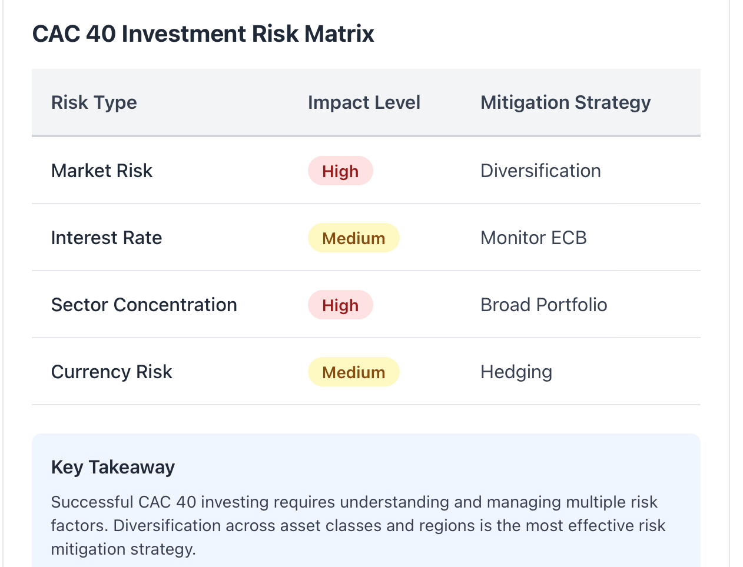
Task: Select the Interest Rate row label
Action: (x=107, y=238)
